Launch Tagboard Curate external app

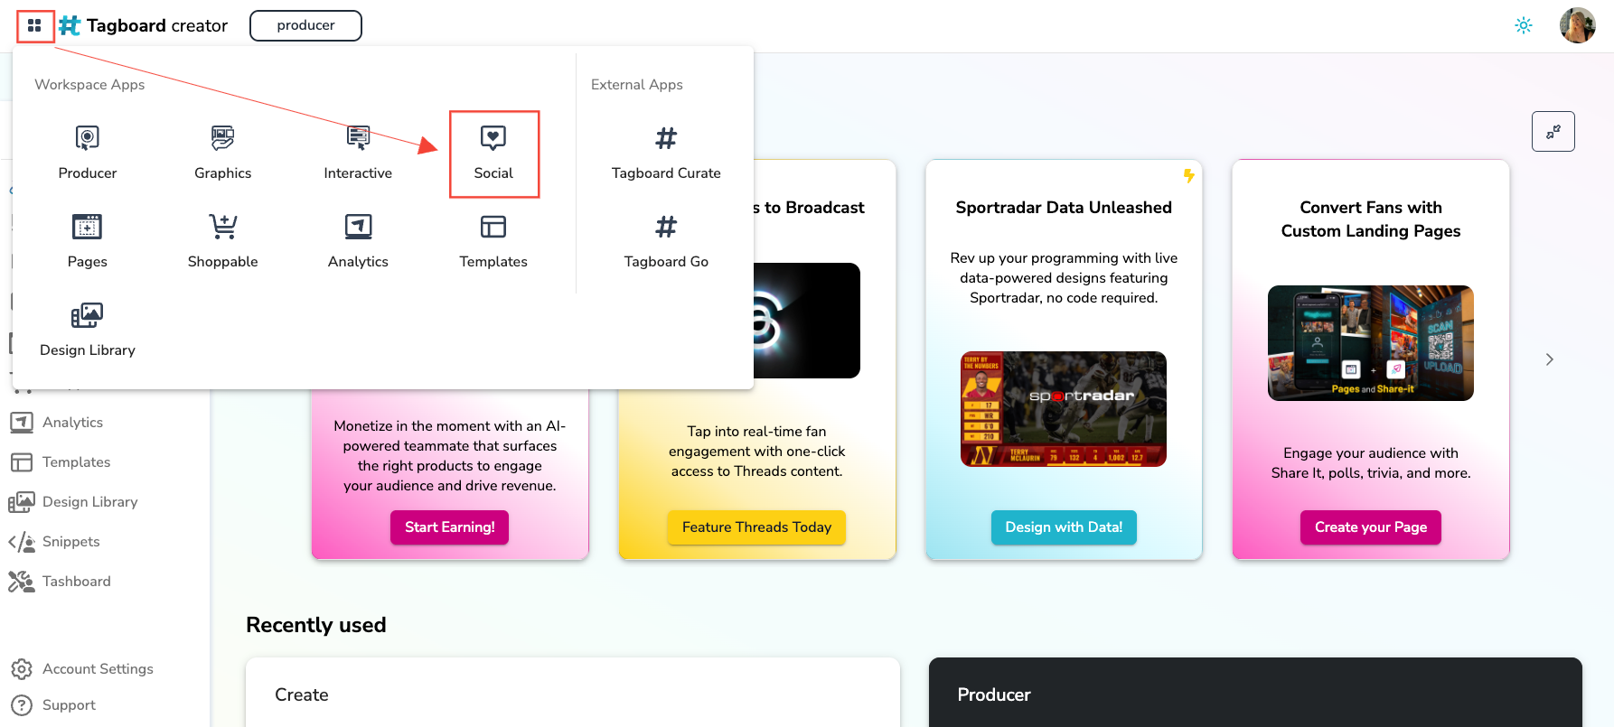coord(666,153)
